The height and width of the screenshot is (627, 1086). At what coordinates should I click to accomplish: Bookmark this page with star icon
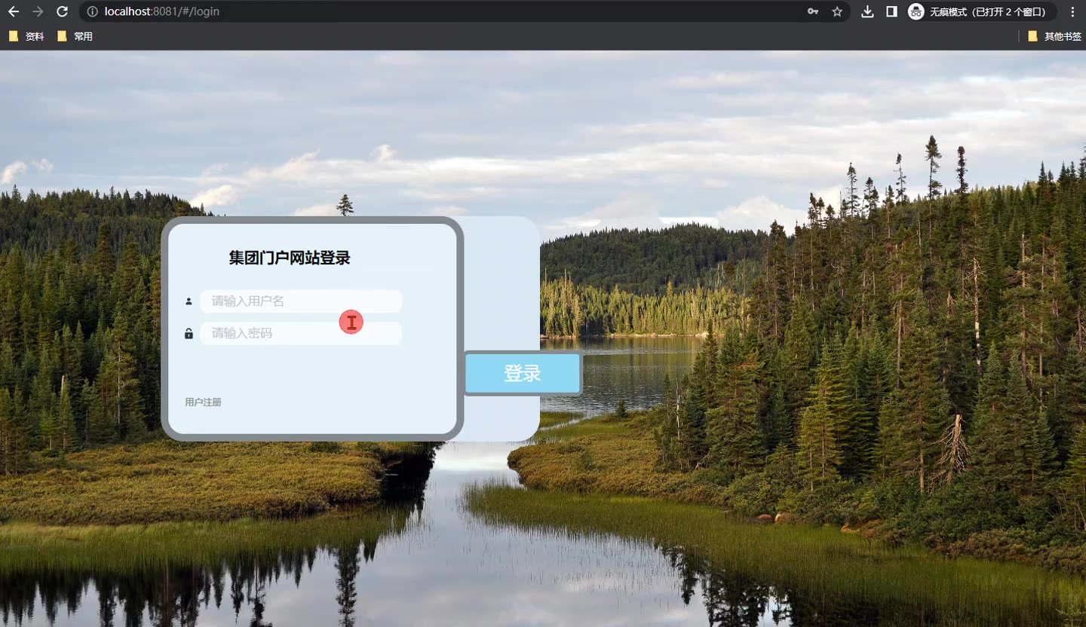[837, 11]
